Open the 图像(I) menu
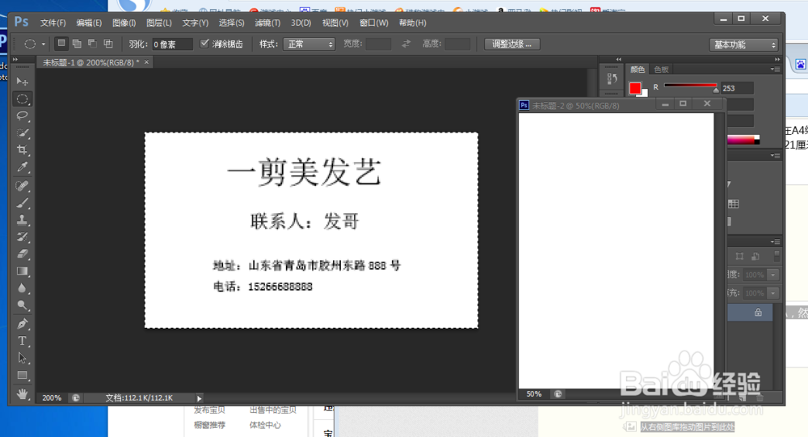 pyautogui.click(x=124, y=23)
